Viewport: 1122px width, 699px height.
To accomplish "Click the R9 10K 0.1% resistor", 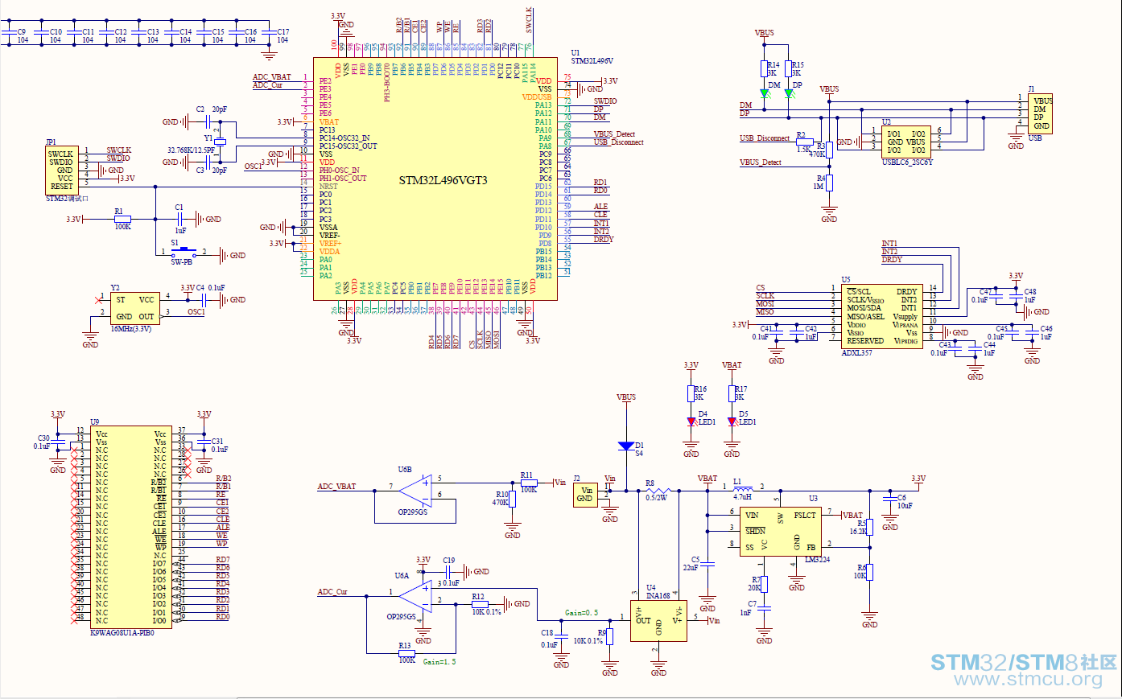I will (610, 636).
